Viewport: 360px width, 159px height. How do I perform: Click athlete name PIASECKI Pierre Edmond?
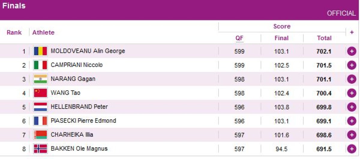click(x=83, y=121)
